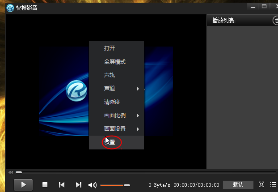
Task: Select 清晰度 in the context menu
Action: [116, 102]
